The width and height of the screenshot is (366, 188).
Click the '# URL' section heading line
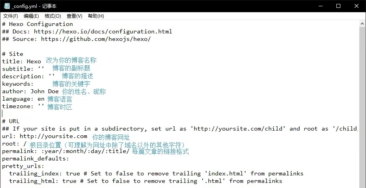[11, 121]
